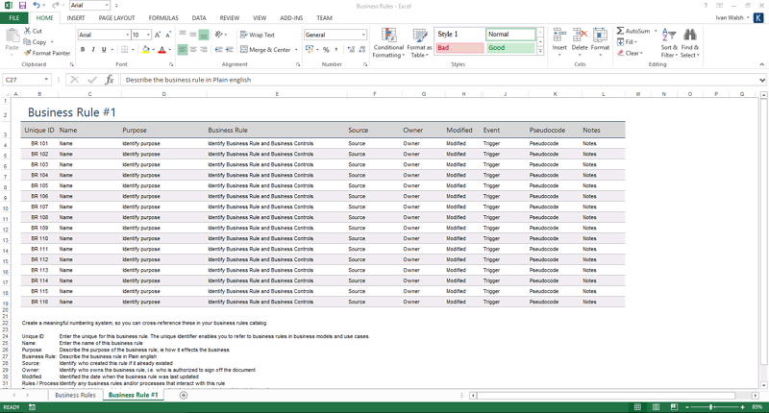Apply Comma Style number format

coord(336,50)
